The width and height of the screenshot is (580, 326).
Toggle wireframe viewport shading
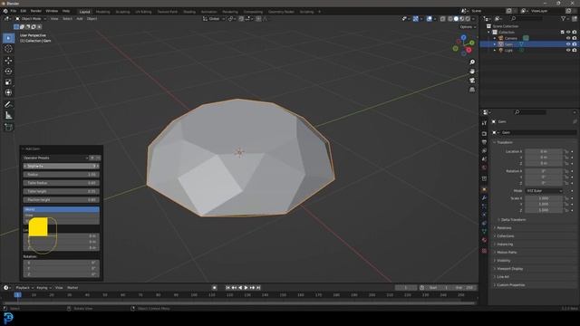450,19
